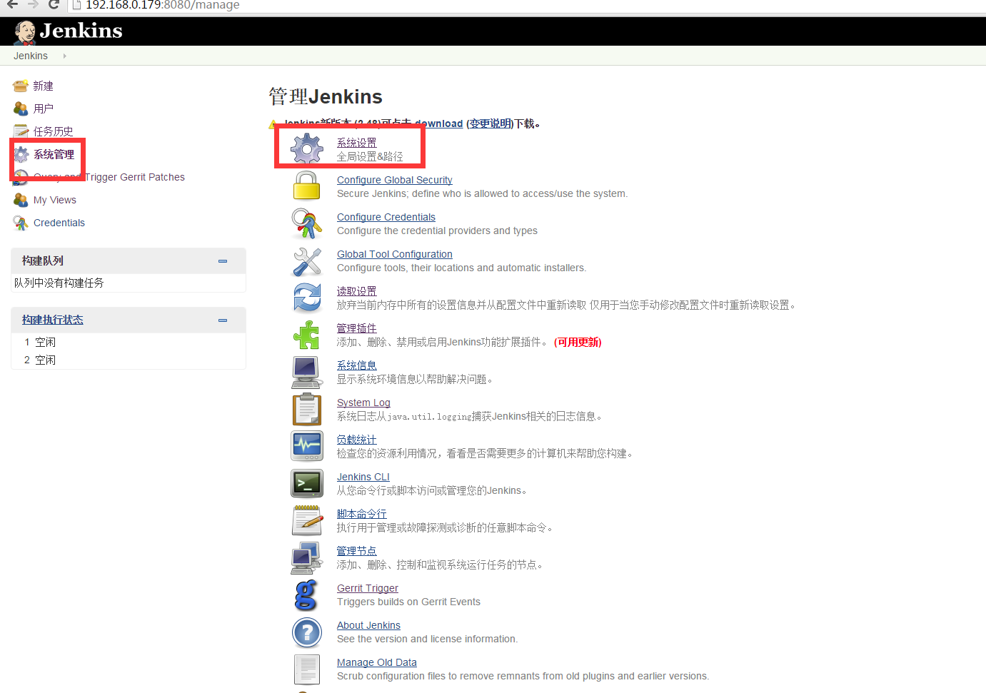Click the Jenkins butler logo icon
This screenshot has width=986, height=693.
tap(25, 32)
